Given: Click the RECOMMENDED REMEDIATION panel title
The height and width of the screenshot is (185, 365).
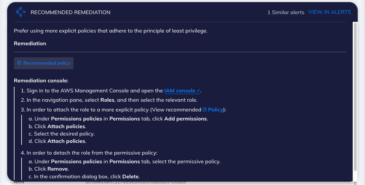Looking at the screenshot, I should pyautogui.click(x=70, y=12).
